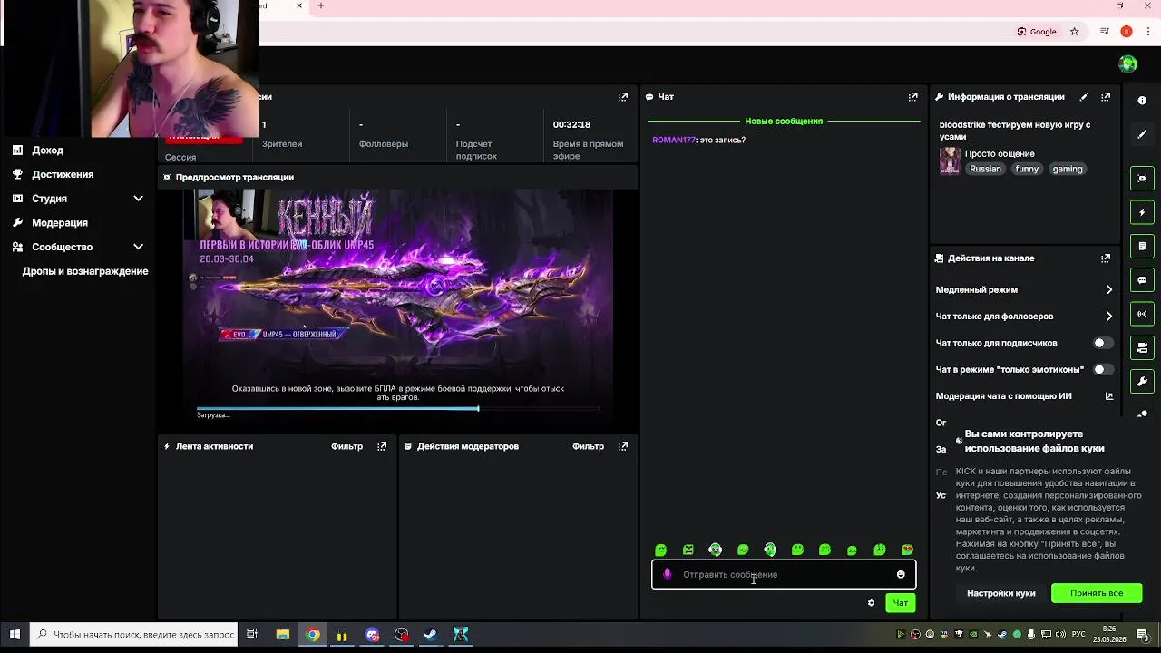Click the stream title bloodstrike text
This screenshot has width=1161, height=653.
pos(1015,130)
